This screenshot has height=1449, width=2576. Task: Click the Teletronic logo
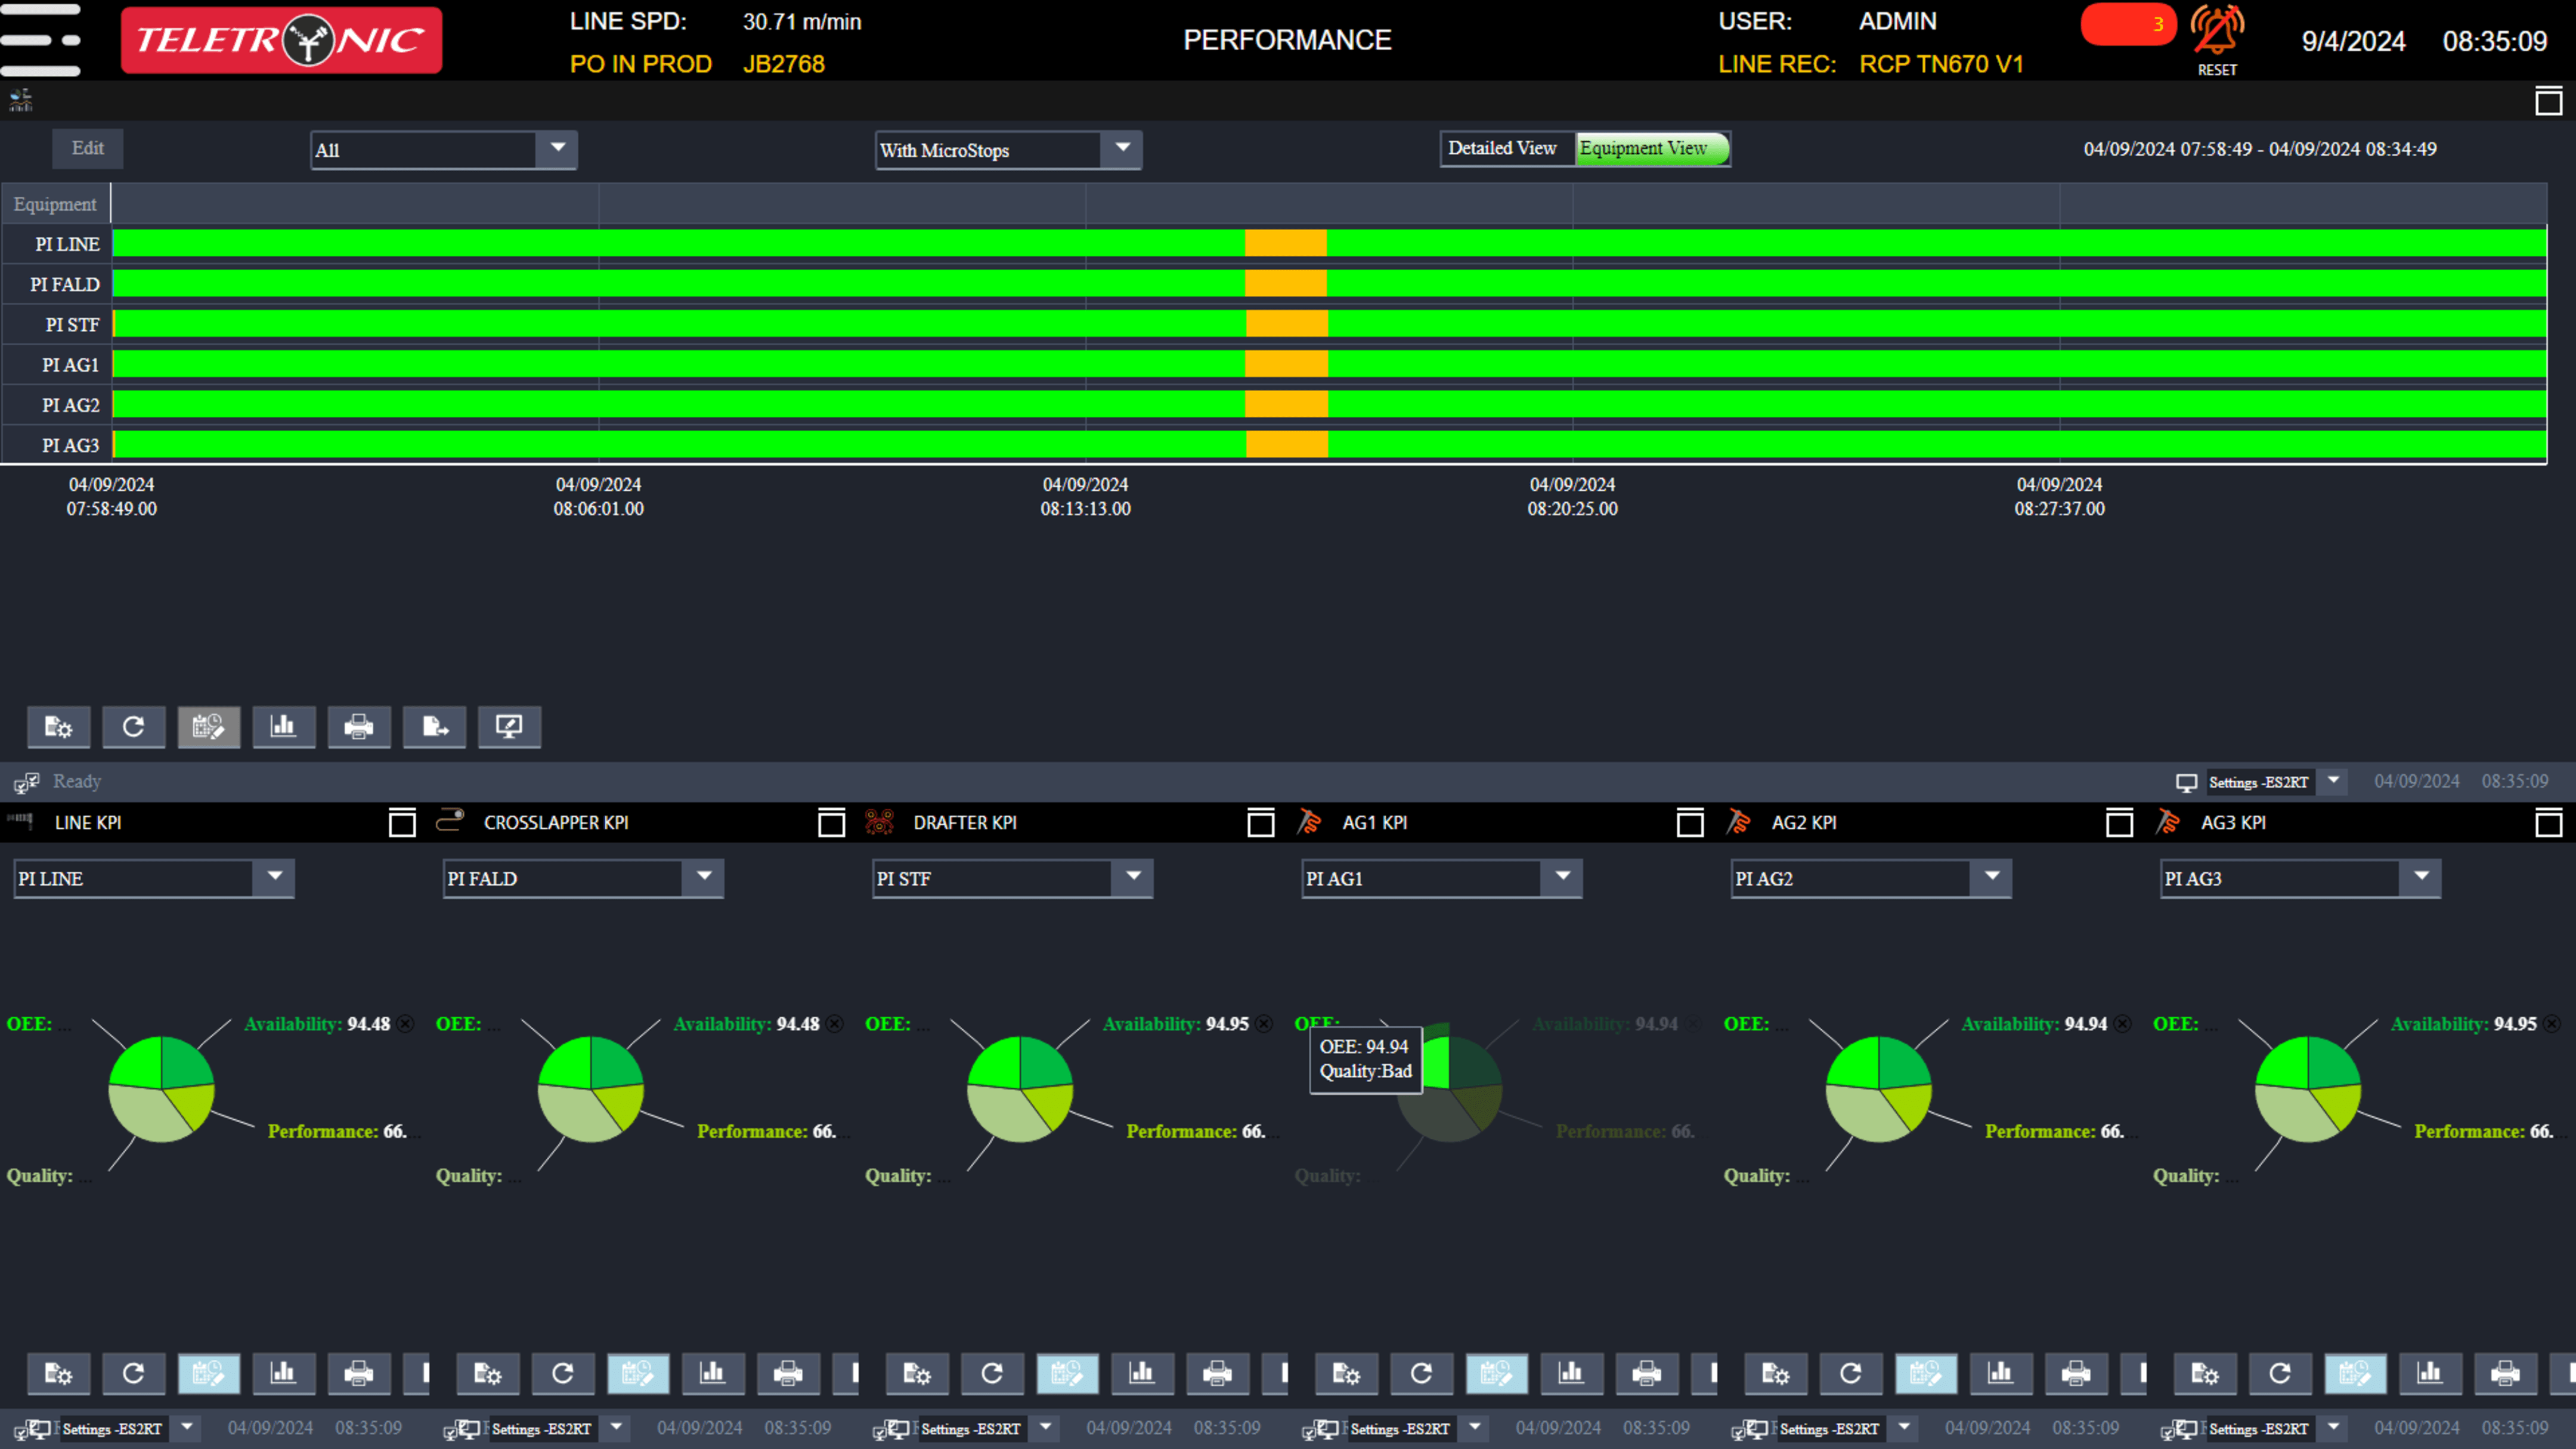(x=281, y=40)
